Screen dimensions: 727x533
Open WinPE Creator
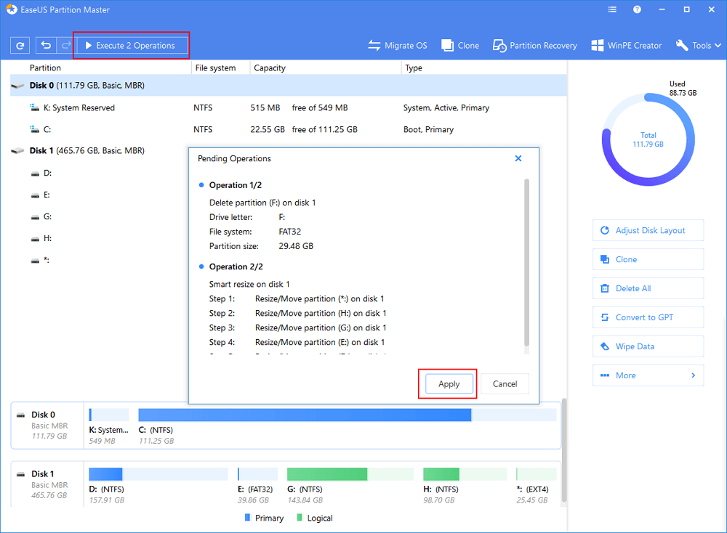627,45
